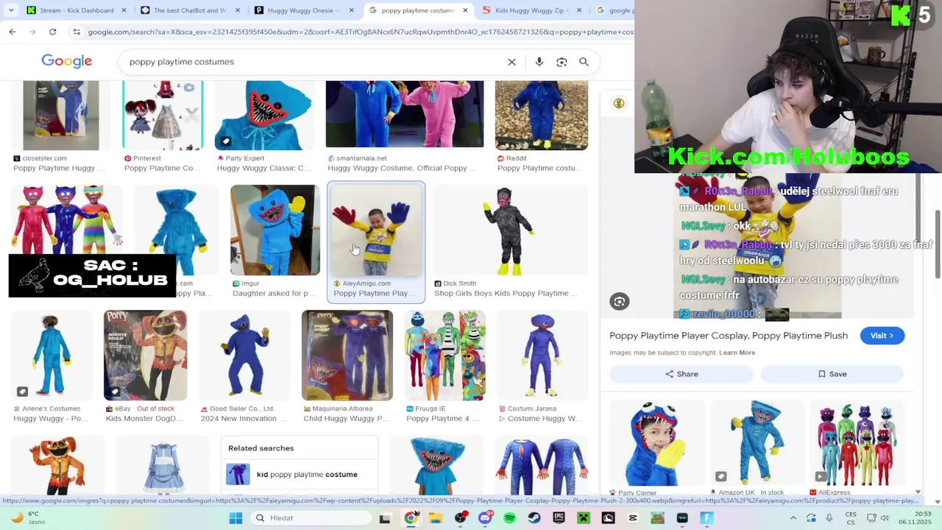This screenshot has height=530, width=942.
Task: Close the Stream - Kick Dashboard tab
Action: [124, 10]
